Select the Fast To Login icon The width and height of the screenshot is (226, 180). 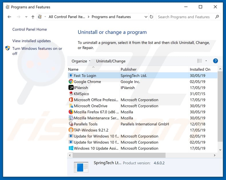pos(71,75)
